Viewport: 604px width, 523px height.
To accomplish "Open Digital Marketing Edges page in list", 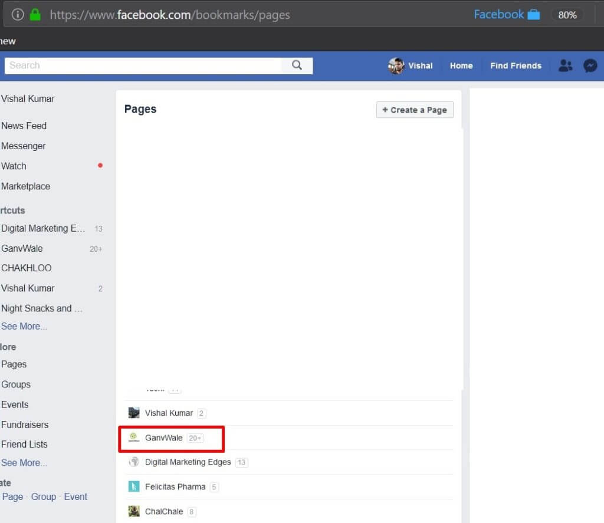I will coord(188,462).
